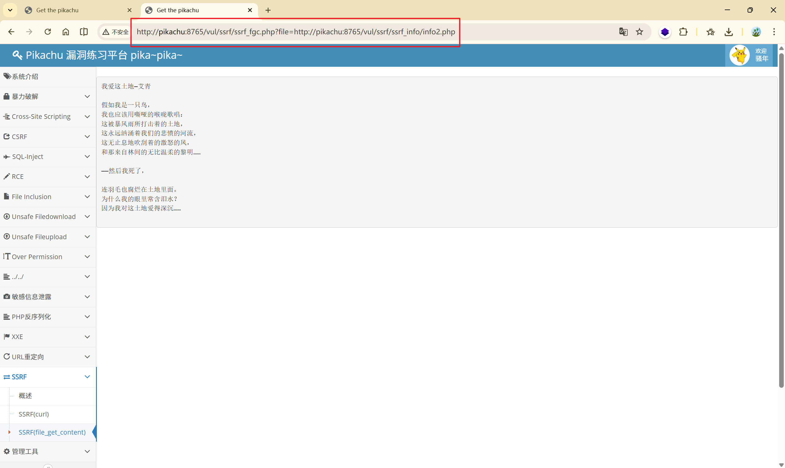This screenshot has height=468, width=785.
Task: Click the home page icon
Action: (x=66, y=32)
